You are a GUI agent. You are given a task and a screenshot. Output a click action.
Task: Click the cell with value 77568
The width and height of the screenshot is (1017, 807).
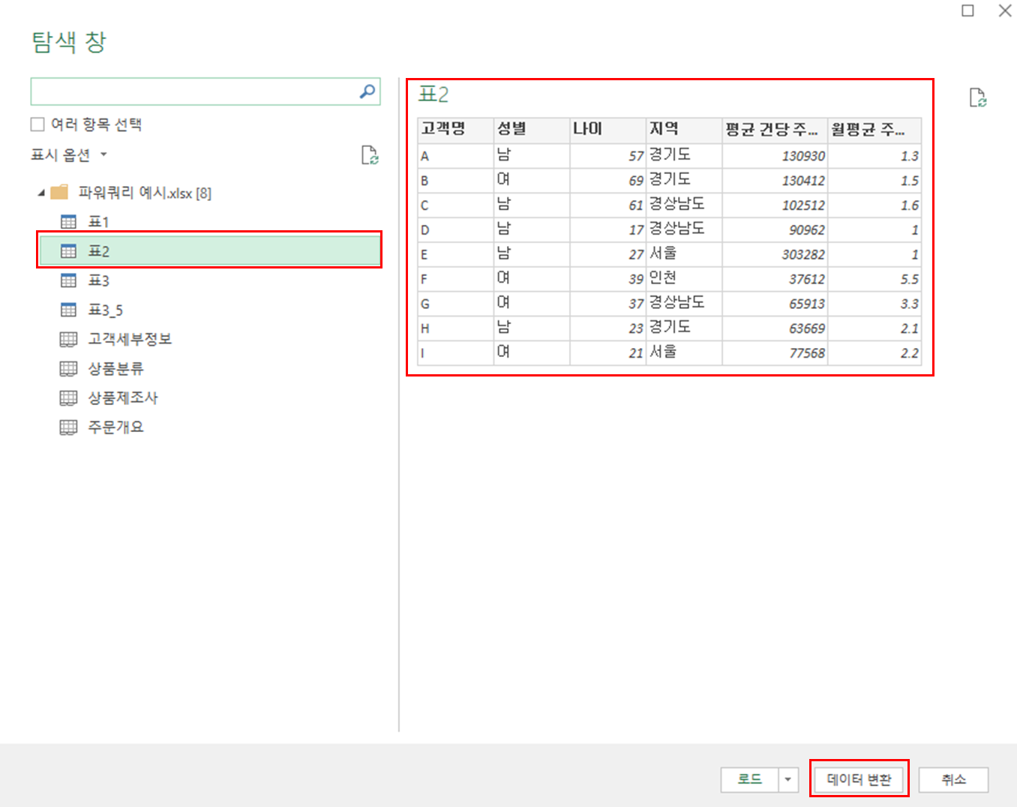click(x=775, y=352)
